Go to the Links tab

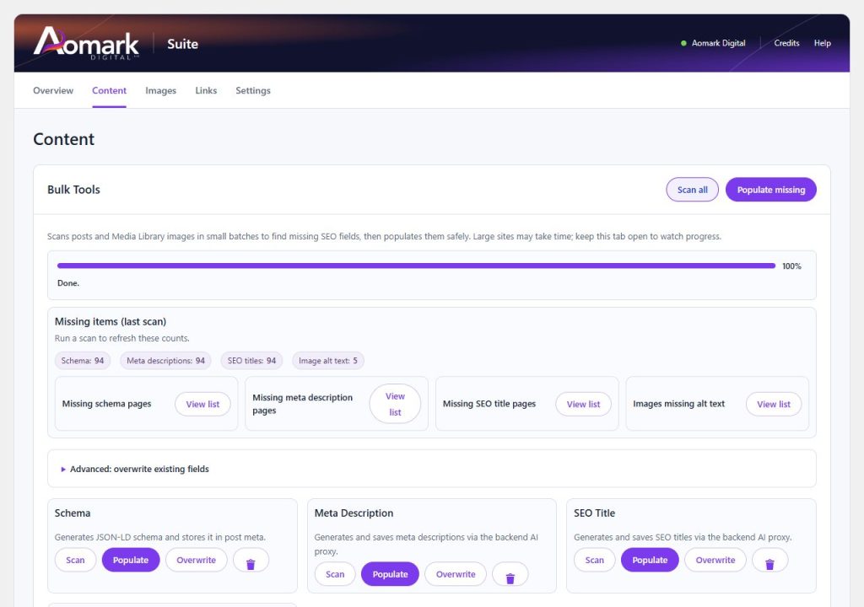(x=206, y=90)
